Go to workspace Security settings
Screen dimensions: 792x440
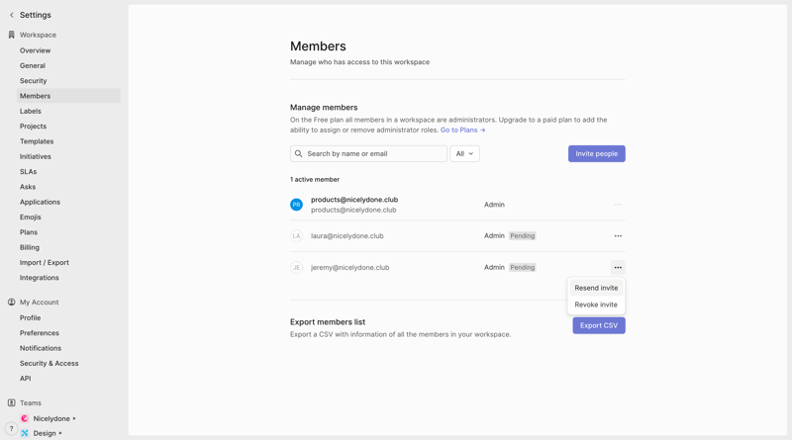[x=68, y=81]
